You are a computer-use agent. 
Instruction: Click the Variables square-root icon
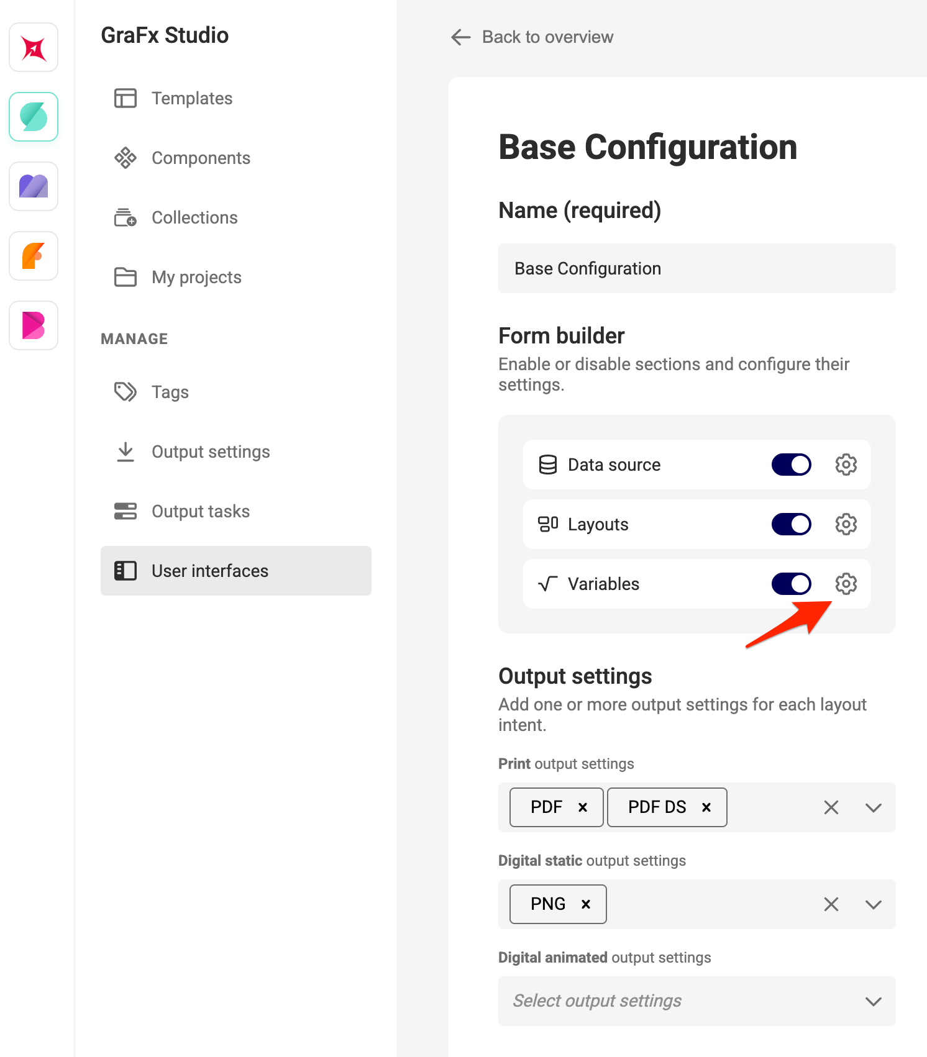(x=548, y=584)
